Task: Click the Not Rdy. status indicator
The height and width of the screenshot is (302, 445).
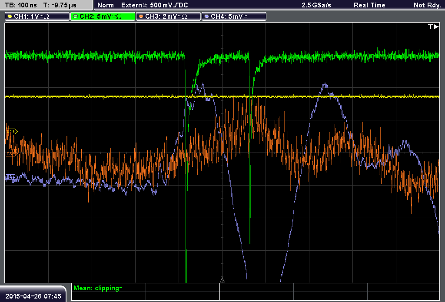Action: [x=427, y=5]
